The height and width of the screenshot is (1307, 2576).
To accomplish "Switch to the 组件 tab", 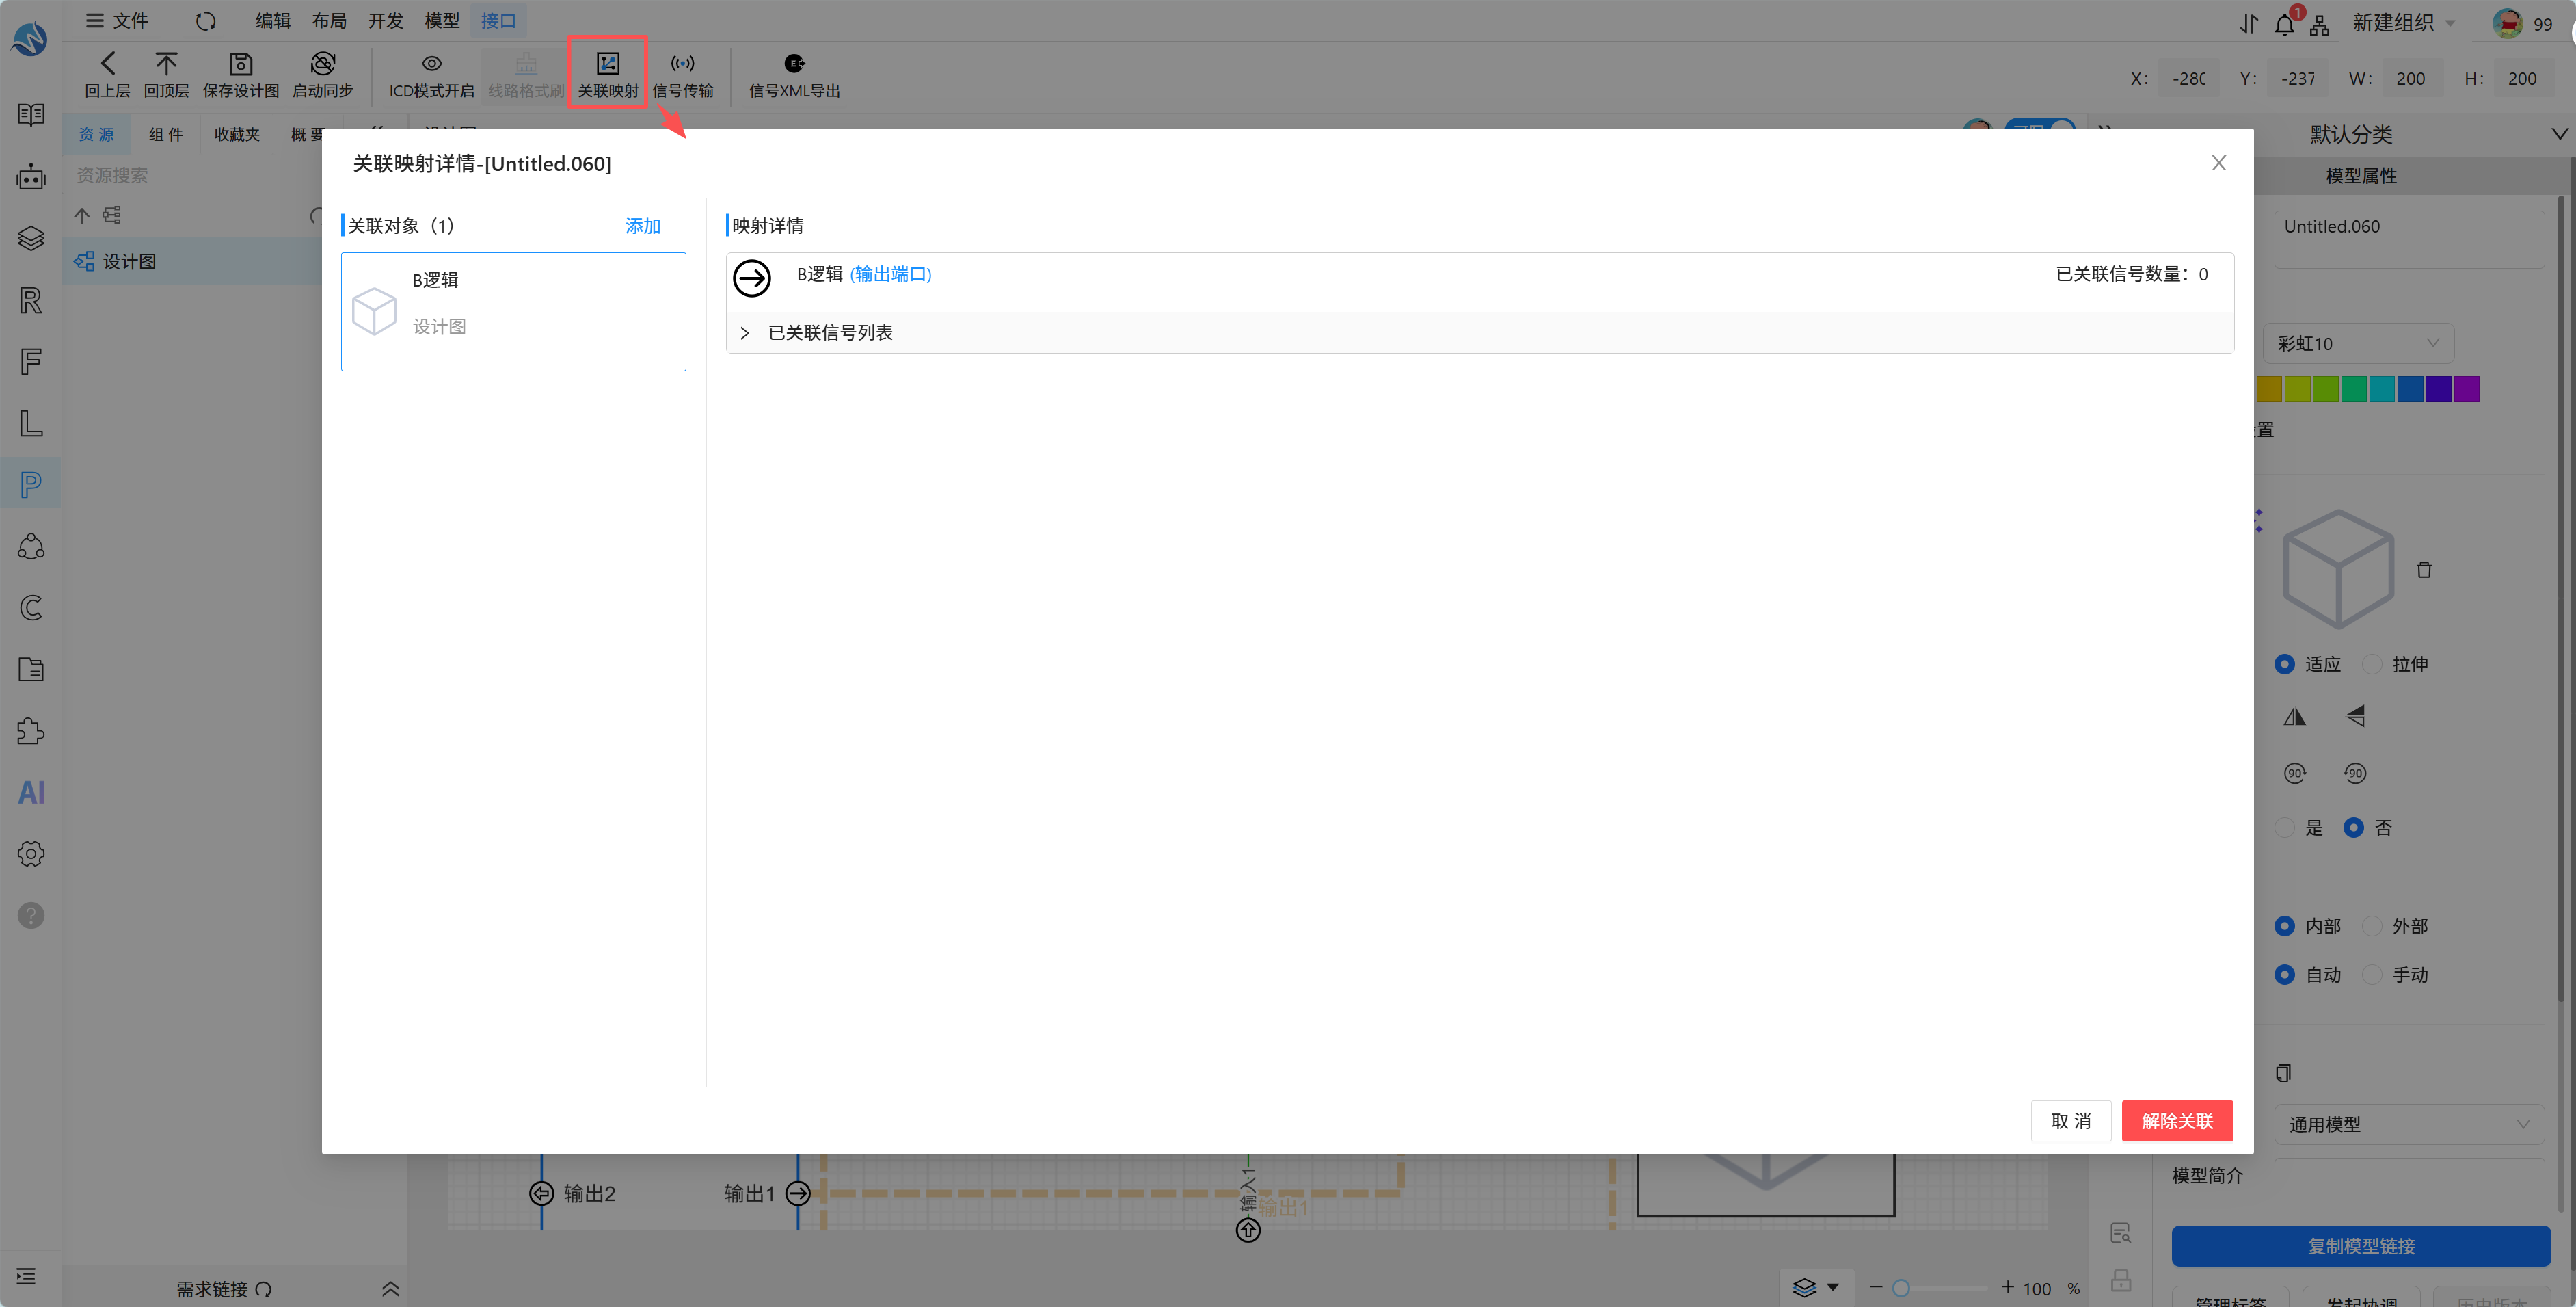I will pyautogui.click(x=166, y=134).
